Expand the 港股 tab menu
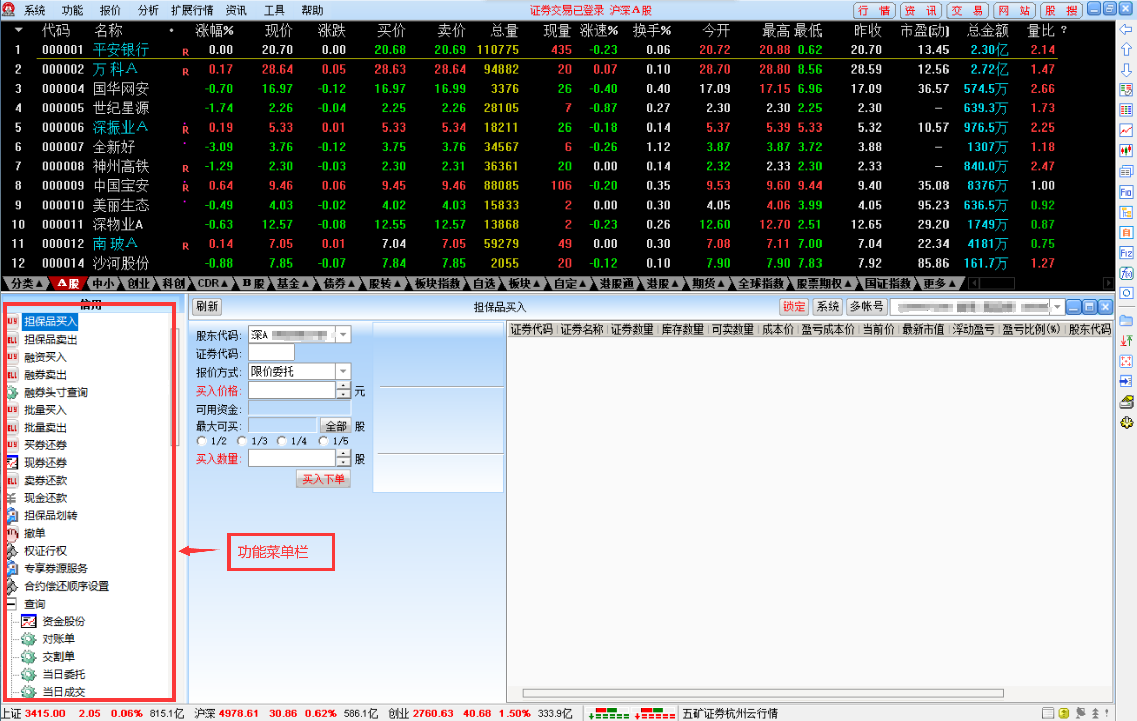This screenshot has height=721, width=1137. [x=663, y=284]
